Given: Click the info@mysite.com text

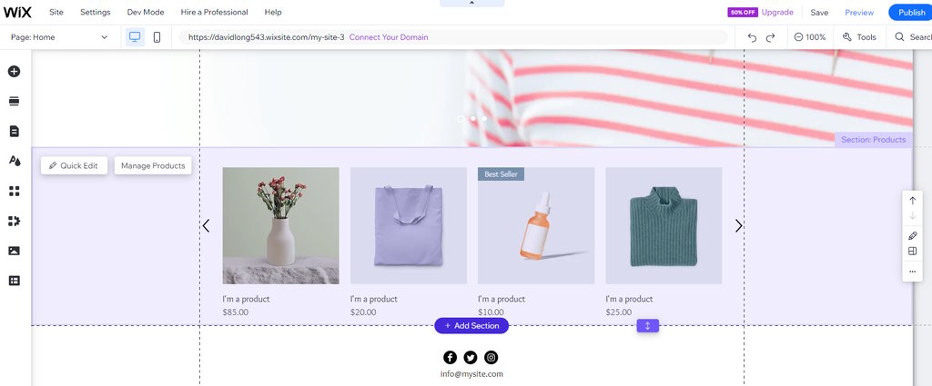Looking at the screenshot, I should [x=471, y=374].
